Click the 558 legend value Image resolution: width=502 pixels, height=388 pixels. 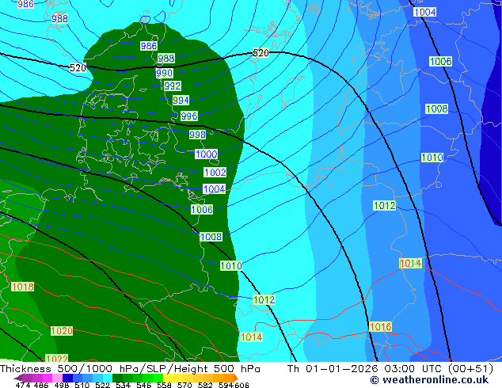[x=164, y=385]
